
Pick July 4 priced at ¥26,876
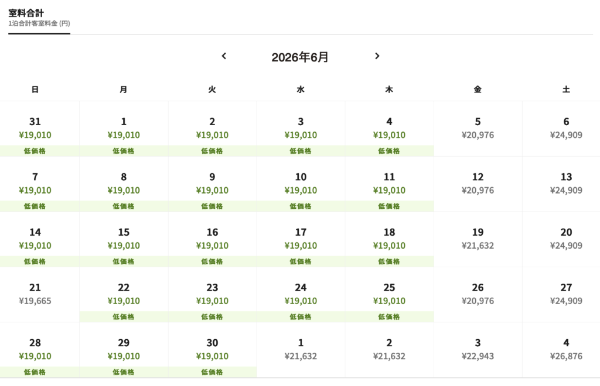click(x=566, y=350)
